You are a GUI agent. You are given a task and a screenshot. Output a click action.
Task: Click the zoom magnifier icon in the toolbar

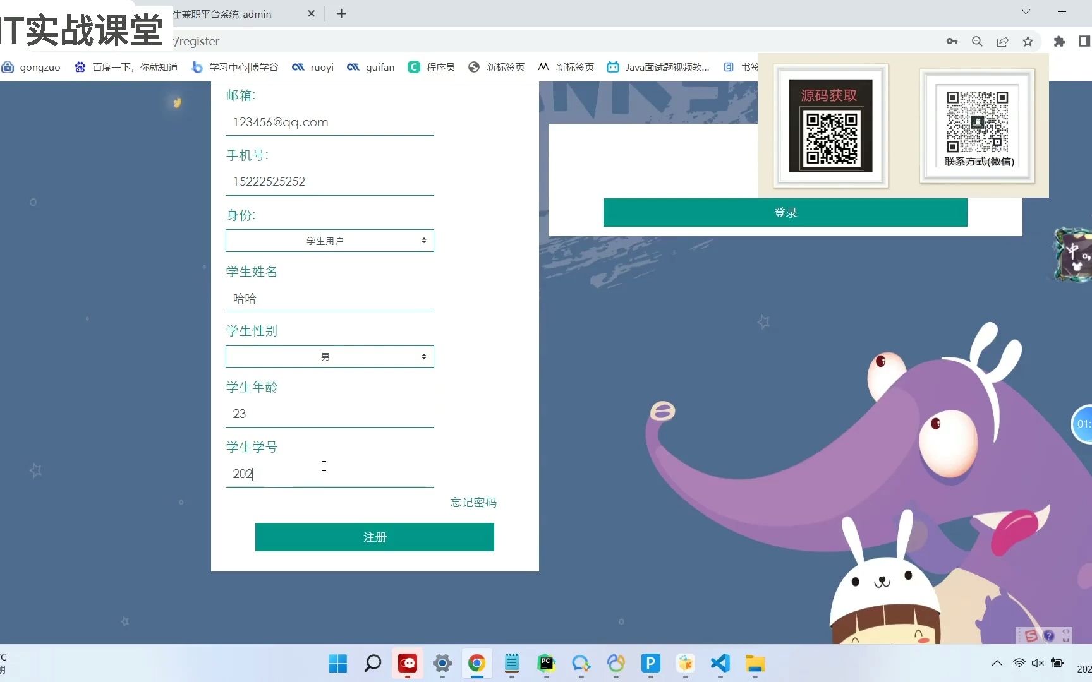(977, 41)
